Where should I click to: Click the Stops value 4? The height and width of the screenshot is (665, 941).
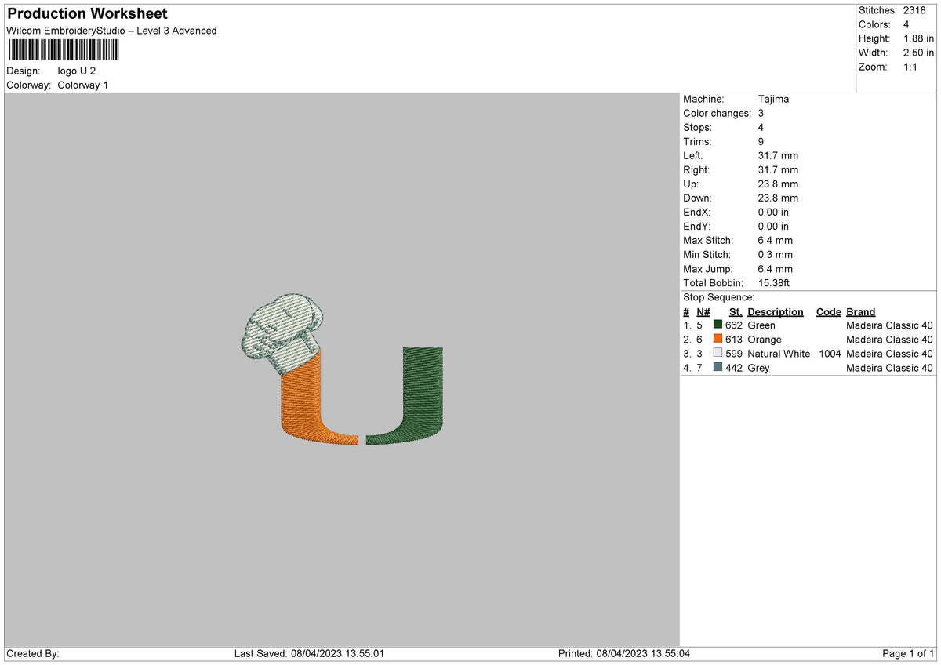point(761,127)
